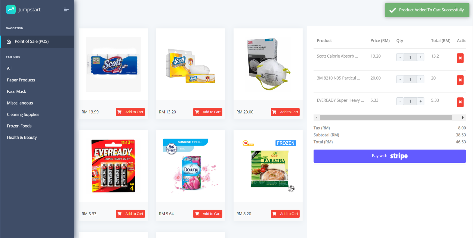This screenshot has height=238, width=473.
Task: Delete the 3M 8210 N95 cart row
Action: pos(460,80)
